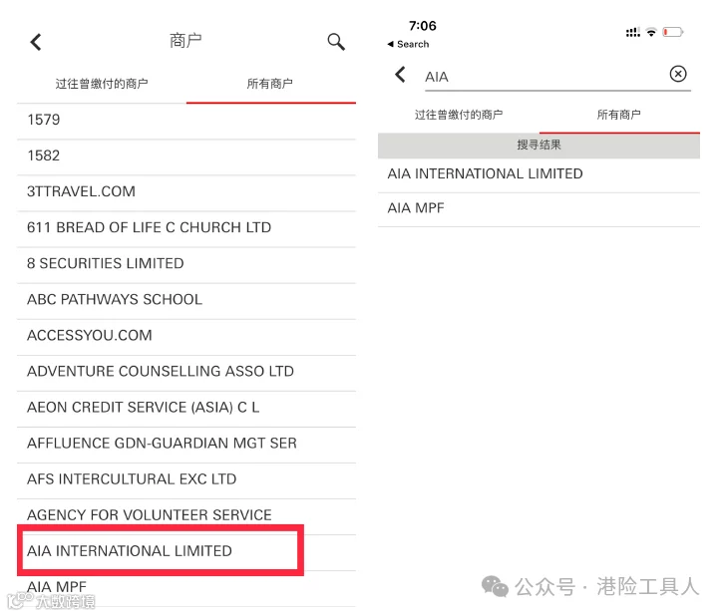The height and width of the screenshot is (616, 723).
Task: Switch to 过往曾缴付的商户 tab in search screen
Action: (x=459, y=115)
